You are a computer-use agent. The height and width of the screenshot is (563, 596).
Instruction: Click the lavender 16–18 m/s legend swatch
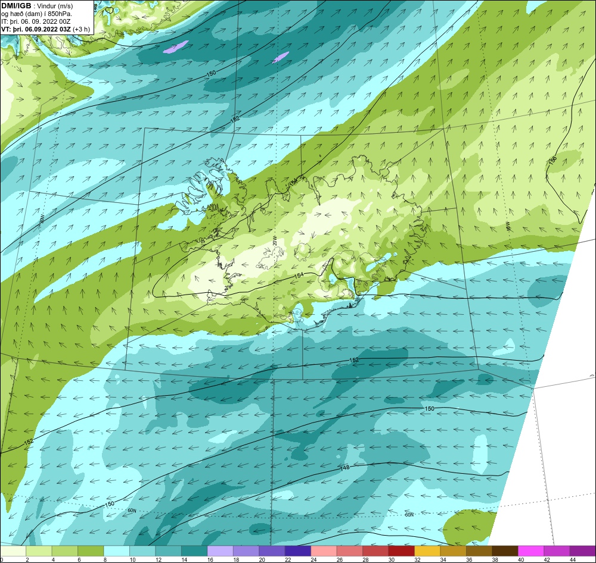click(220, 551)
